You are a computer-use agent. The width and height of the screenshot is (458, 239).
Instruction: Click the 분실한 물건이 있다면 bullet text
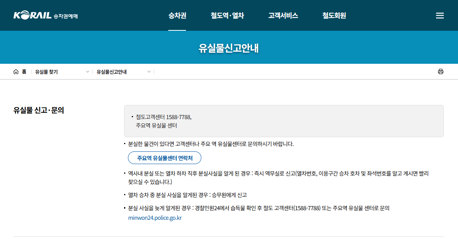(211, 144)
